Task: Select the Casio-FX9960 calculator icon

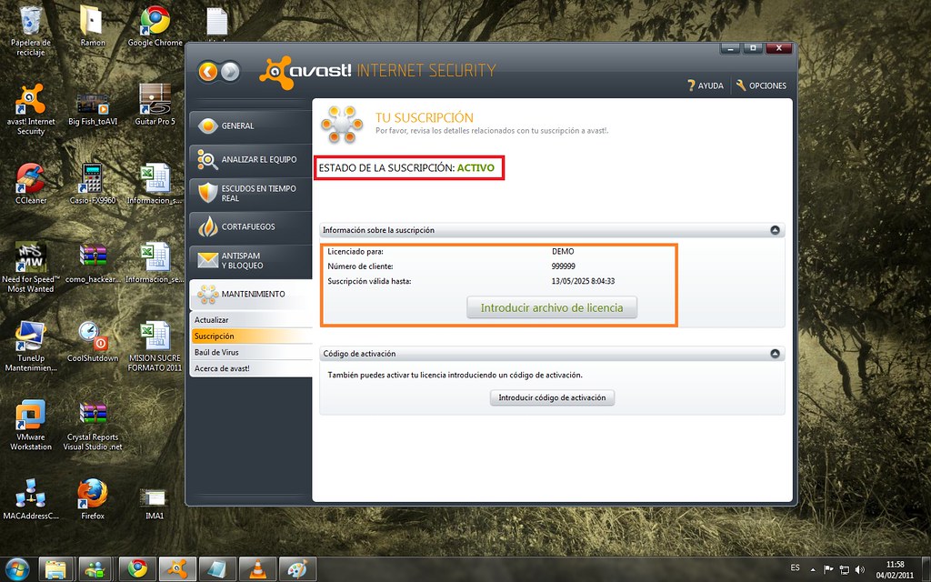Action: 93,184
